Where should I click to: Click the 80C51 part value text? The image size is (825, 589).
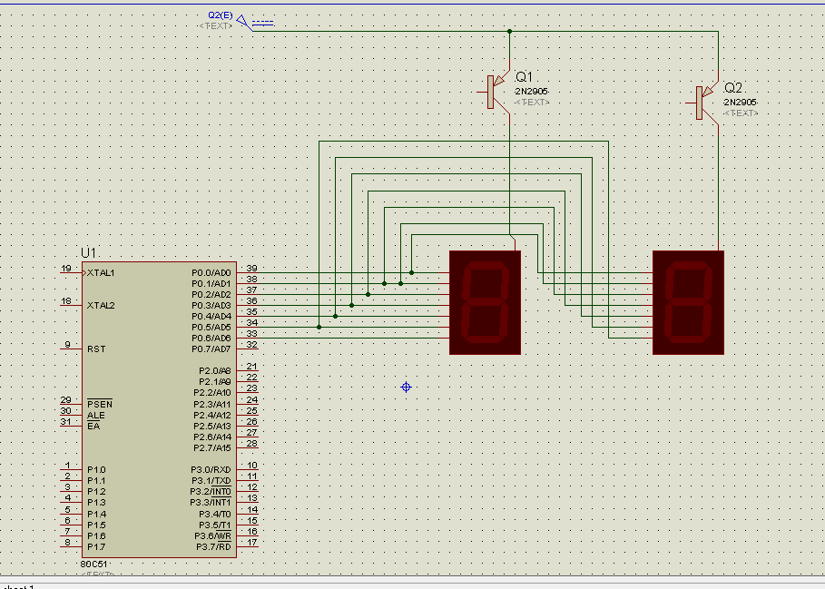click(x=93, y=564)
